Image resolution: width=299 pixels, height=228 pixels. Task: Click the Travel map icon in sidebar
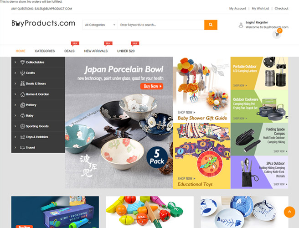point(22,147)
